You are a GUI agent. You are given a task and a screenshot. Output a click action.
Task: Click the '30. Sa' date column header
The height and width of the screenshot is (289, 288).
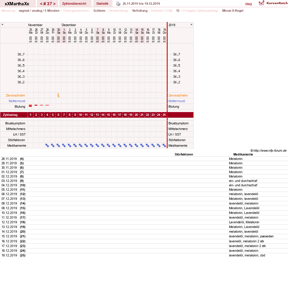click(x=59, y=31)
